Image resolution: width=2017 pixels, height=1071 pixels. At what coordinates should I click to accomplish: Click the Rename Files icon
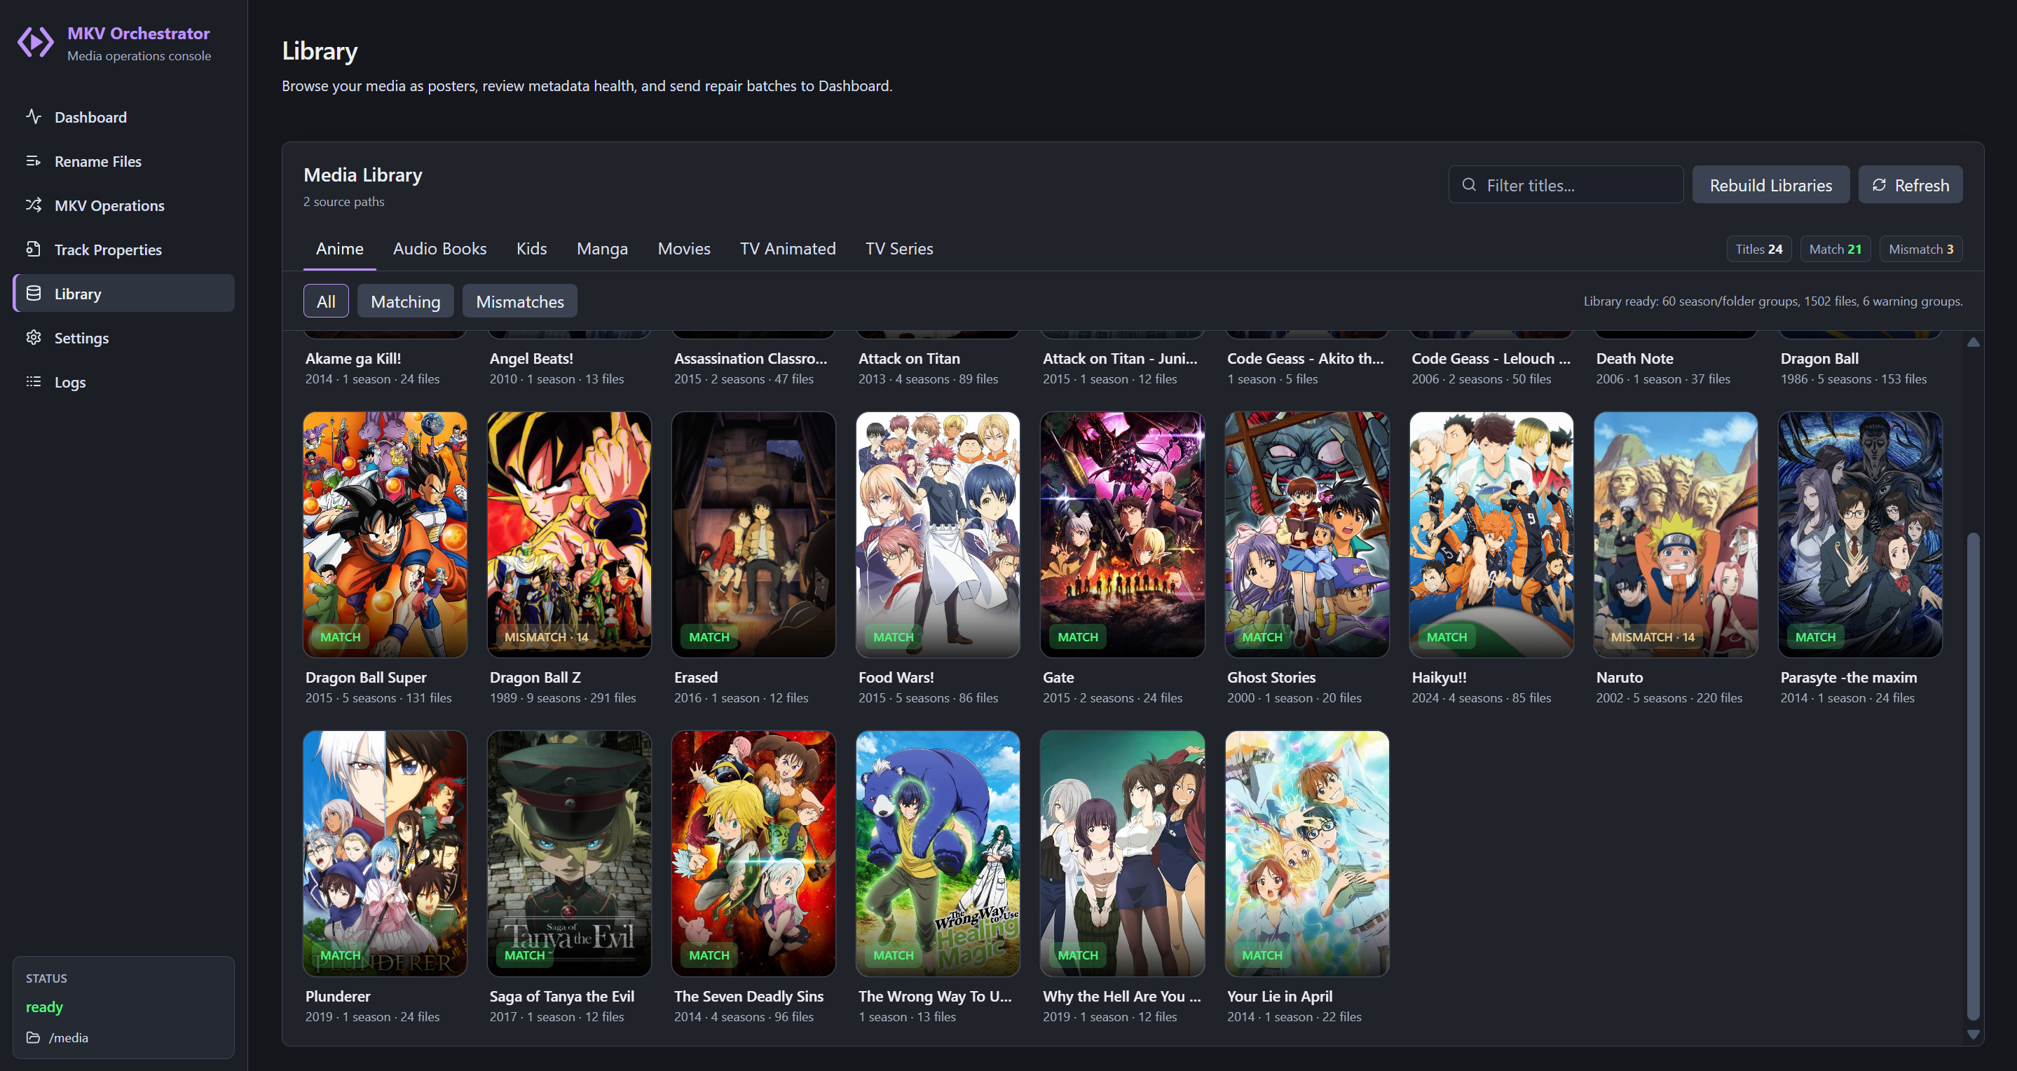coord(34,161)
